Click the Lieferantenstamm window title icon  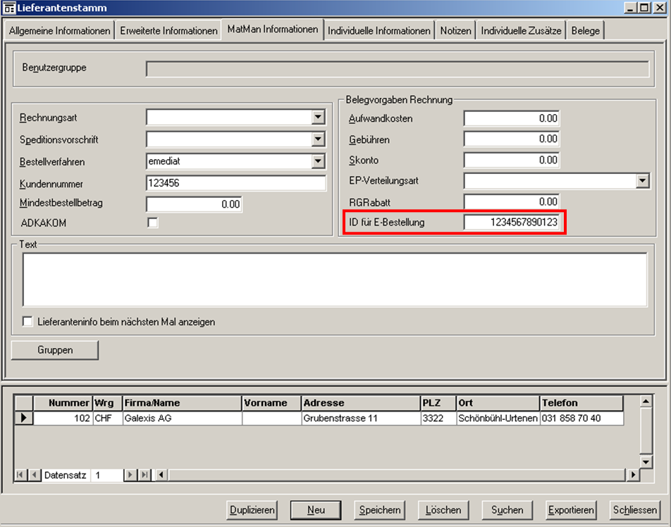[x=9, y=7]
